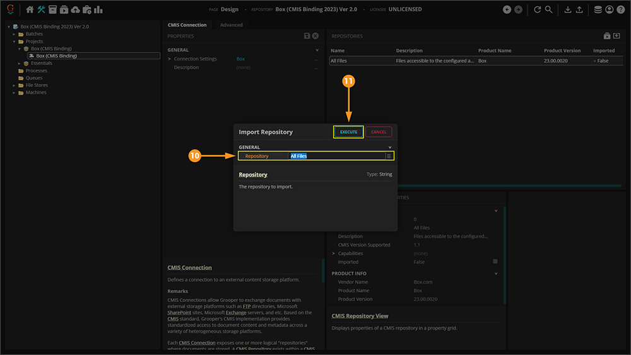Viewport: 631px width, 355px height.
Task: Click the bar chart Stats icon
Action: coord(98,9)
